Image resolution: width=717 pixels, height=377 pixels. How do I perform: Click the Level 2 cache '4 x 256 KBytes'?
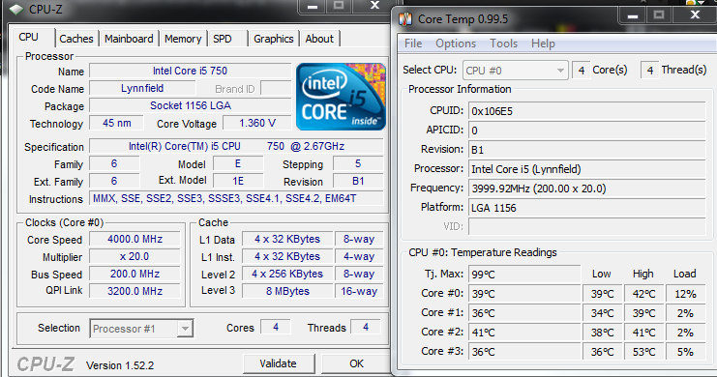pos(287,274)
